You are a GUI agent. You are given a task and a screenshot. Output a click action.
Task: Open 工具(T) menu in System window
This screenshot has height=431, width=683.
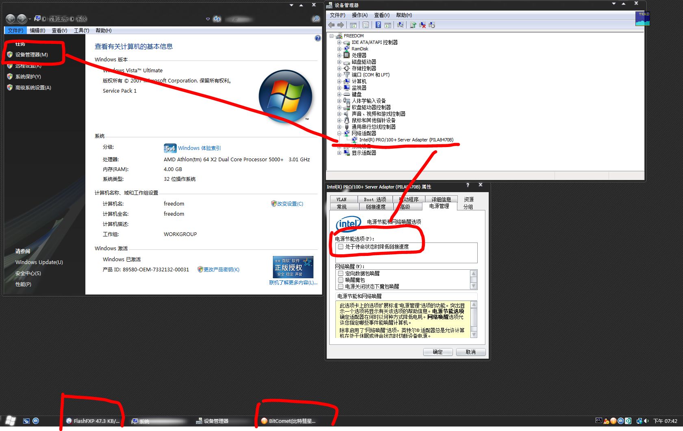coord(81,30)
